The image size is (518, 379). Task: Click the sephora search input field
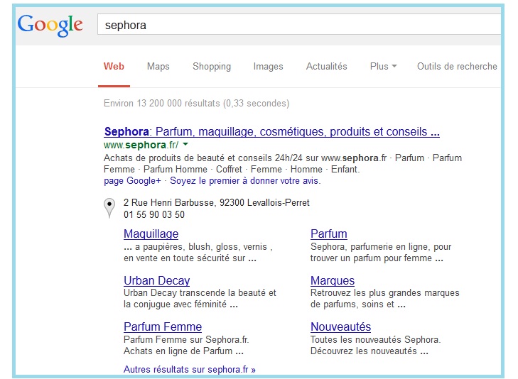[298, 25]
